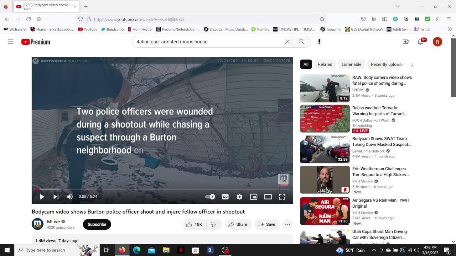
Task: Open video settings gear
Action: tap(239, 197)
